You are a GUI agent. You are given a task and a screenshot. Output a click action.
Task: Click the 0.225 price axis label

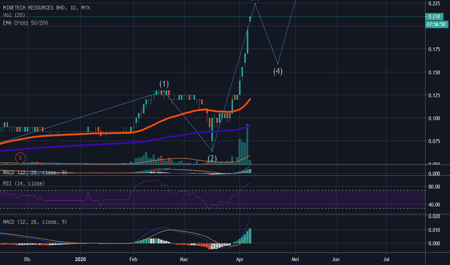tap(434, 3)
